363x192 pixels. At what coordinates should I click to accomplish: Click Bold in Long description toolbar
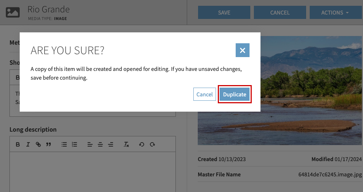(x=18, y=144)
